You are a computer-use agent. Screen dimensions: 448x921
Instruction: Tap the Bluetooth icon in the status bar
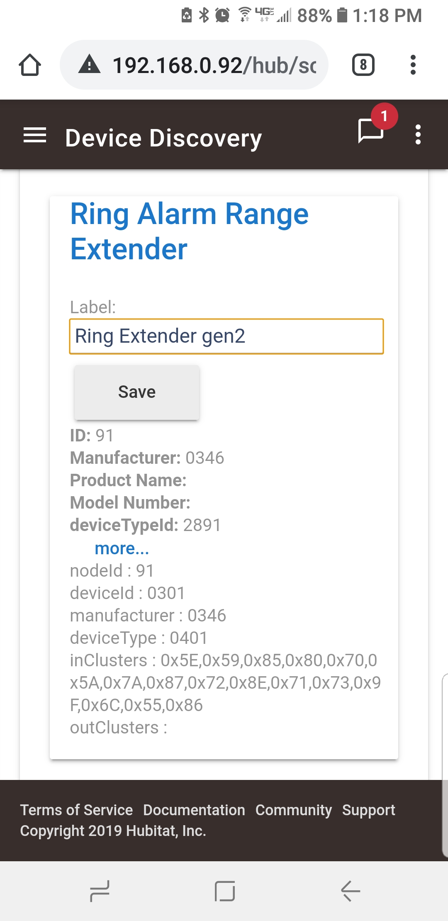pyautogui.click(x=203, y=16)
